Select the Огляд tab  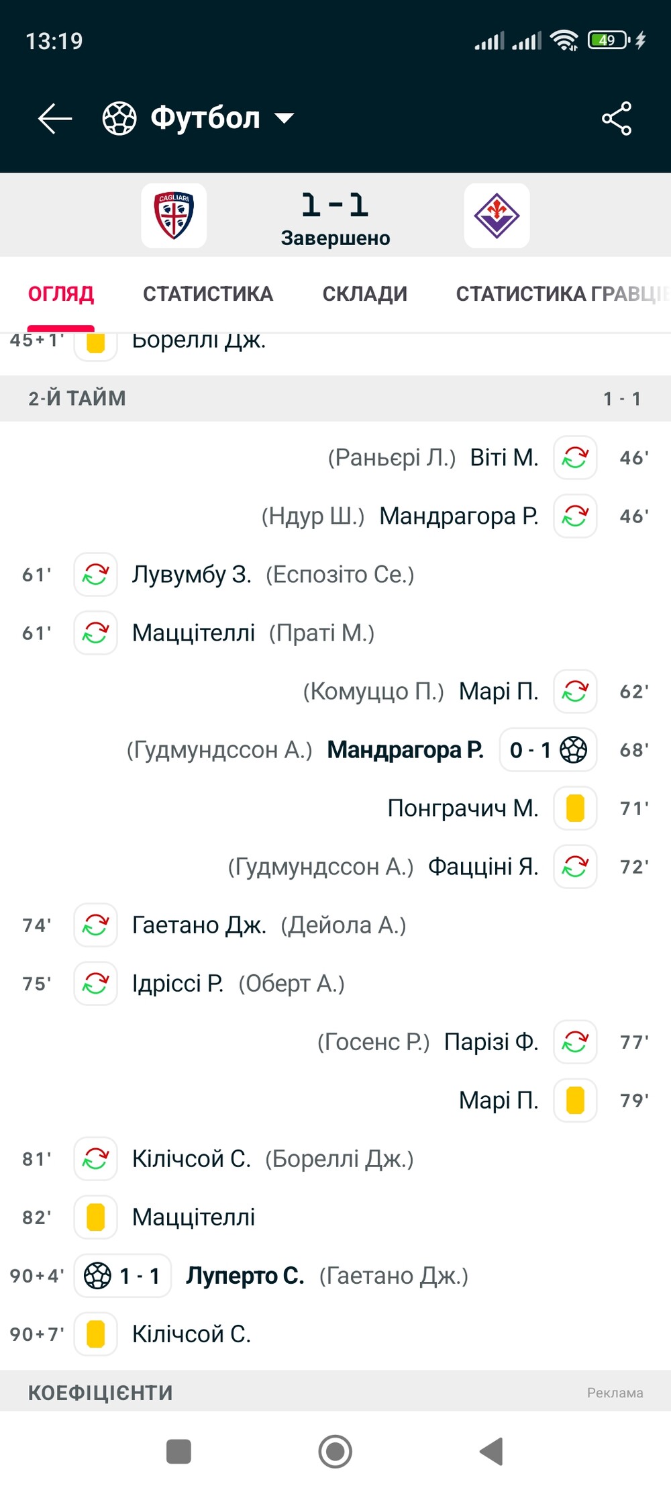pyautogui.click(x=61, y=293)
